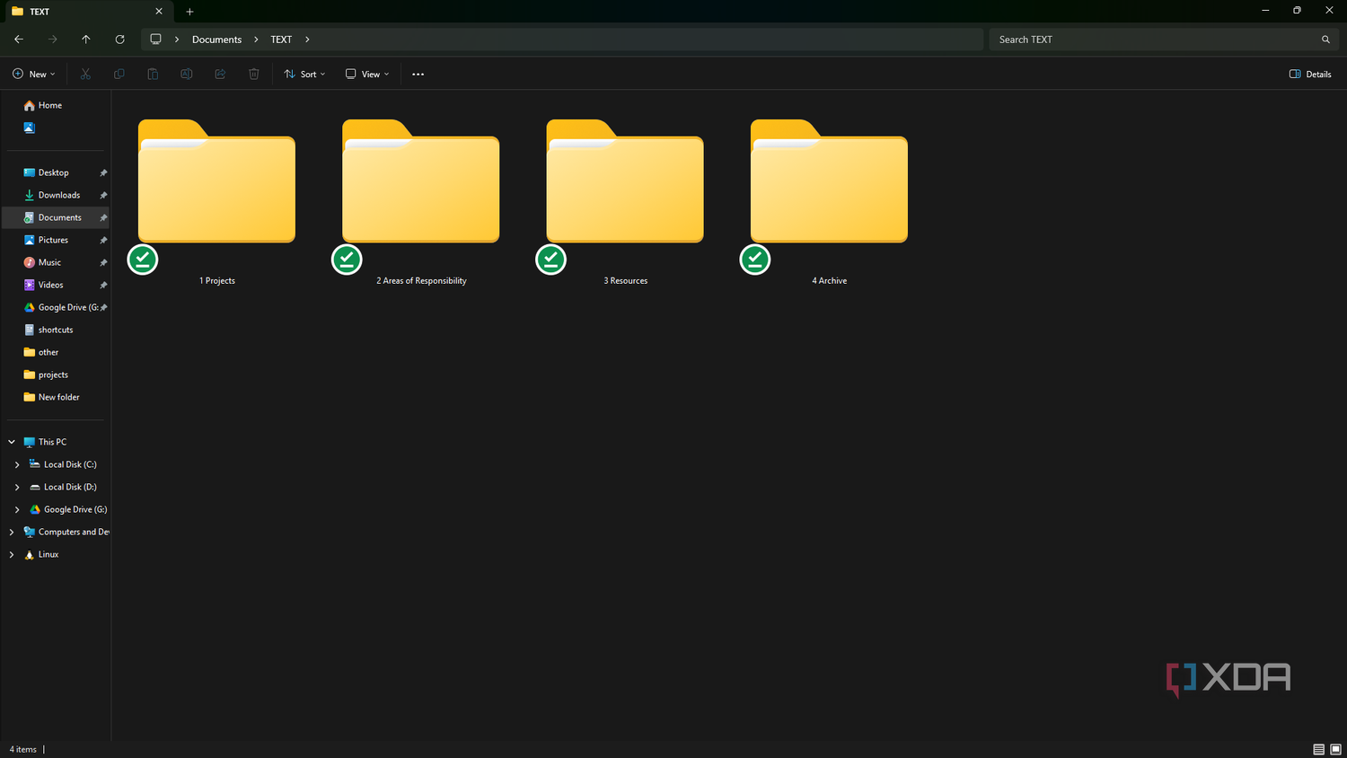Select the 1 Projects folder
Viewport: 1347px width, 758px height.
pos(216,202)
